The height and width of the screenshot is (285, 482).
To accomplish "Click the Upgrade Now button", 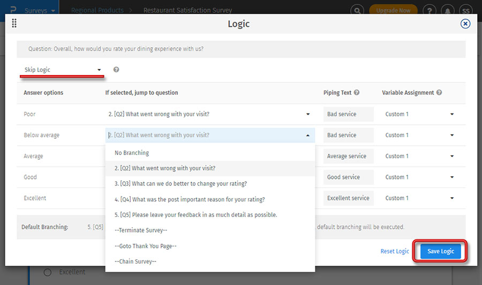I will pyautogui.click(x=393, y=11).
